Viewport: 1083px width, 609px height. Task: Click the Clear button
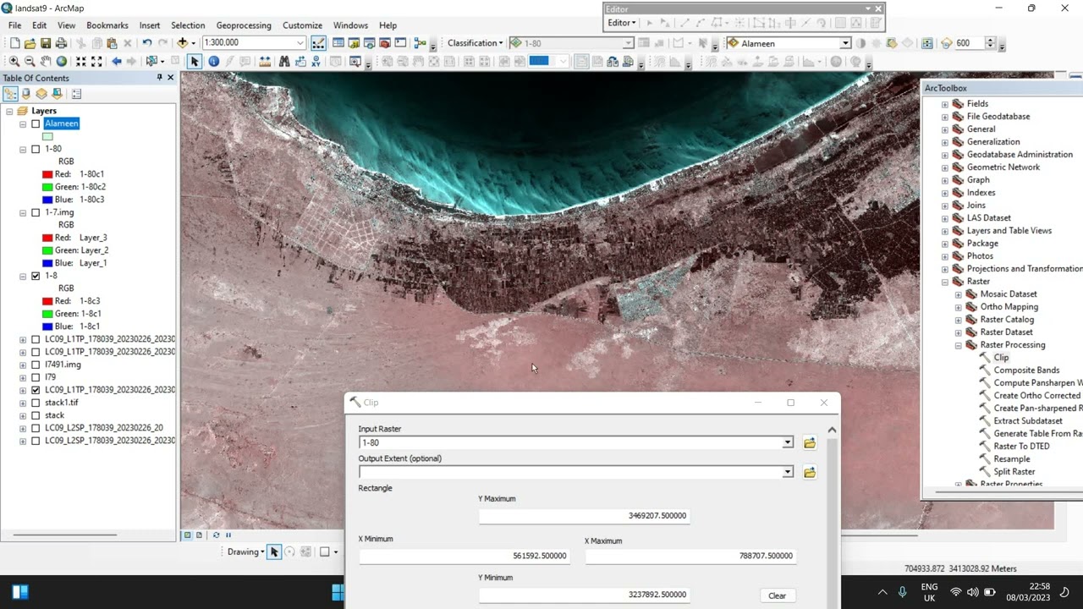[778, 595]
